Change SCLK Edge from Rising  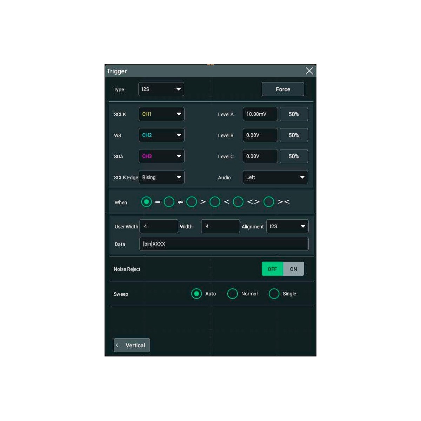161,177
